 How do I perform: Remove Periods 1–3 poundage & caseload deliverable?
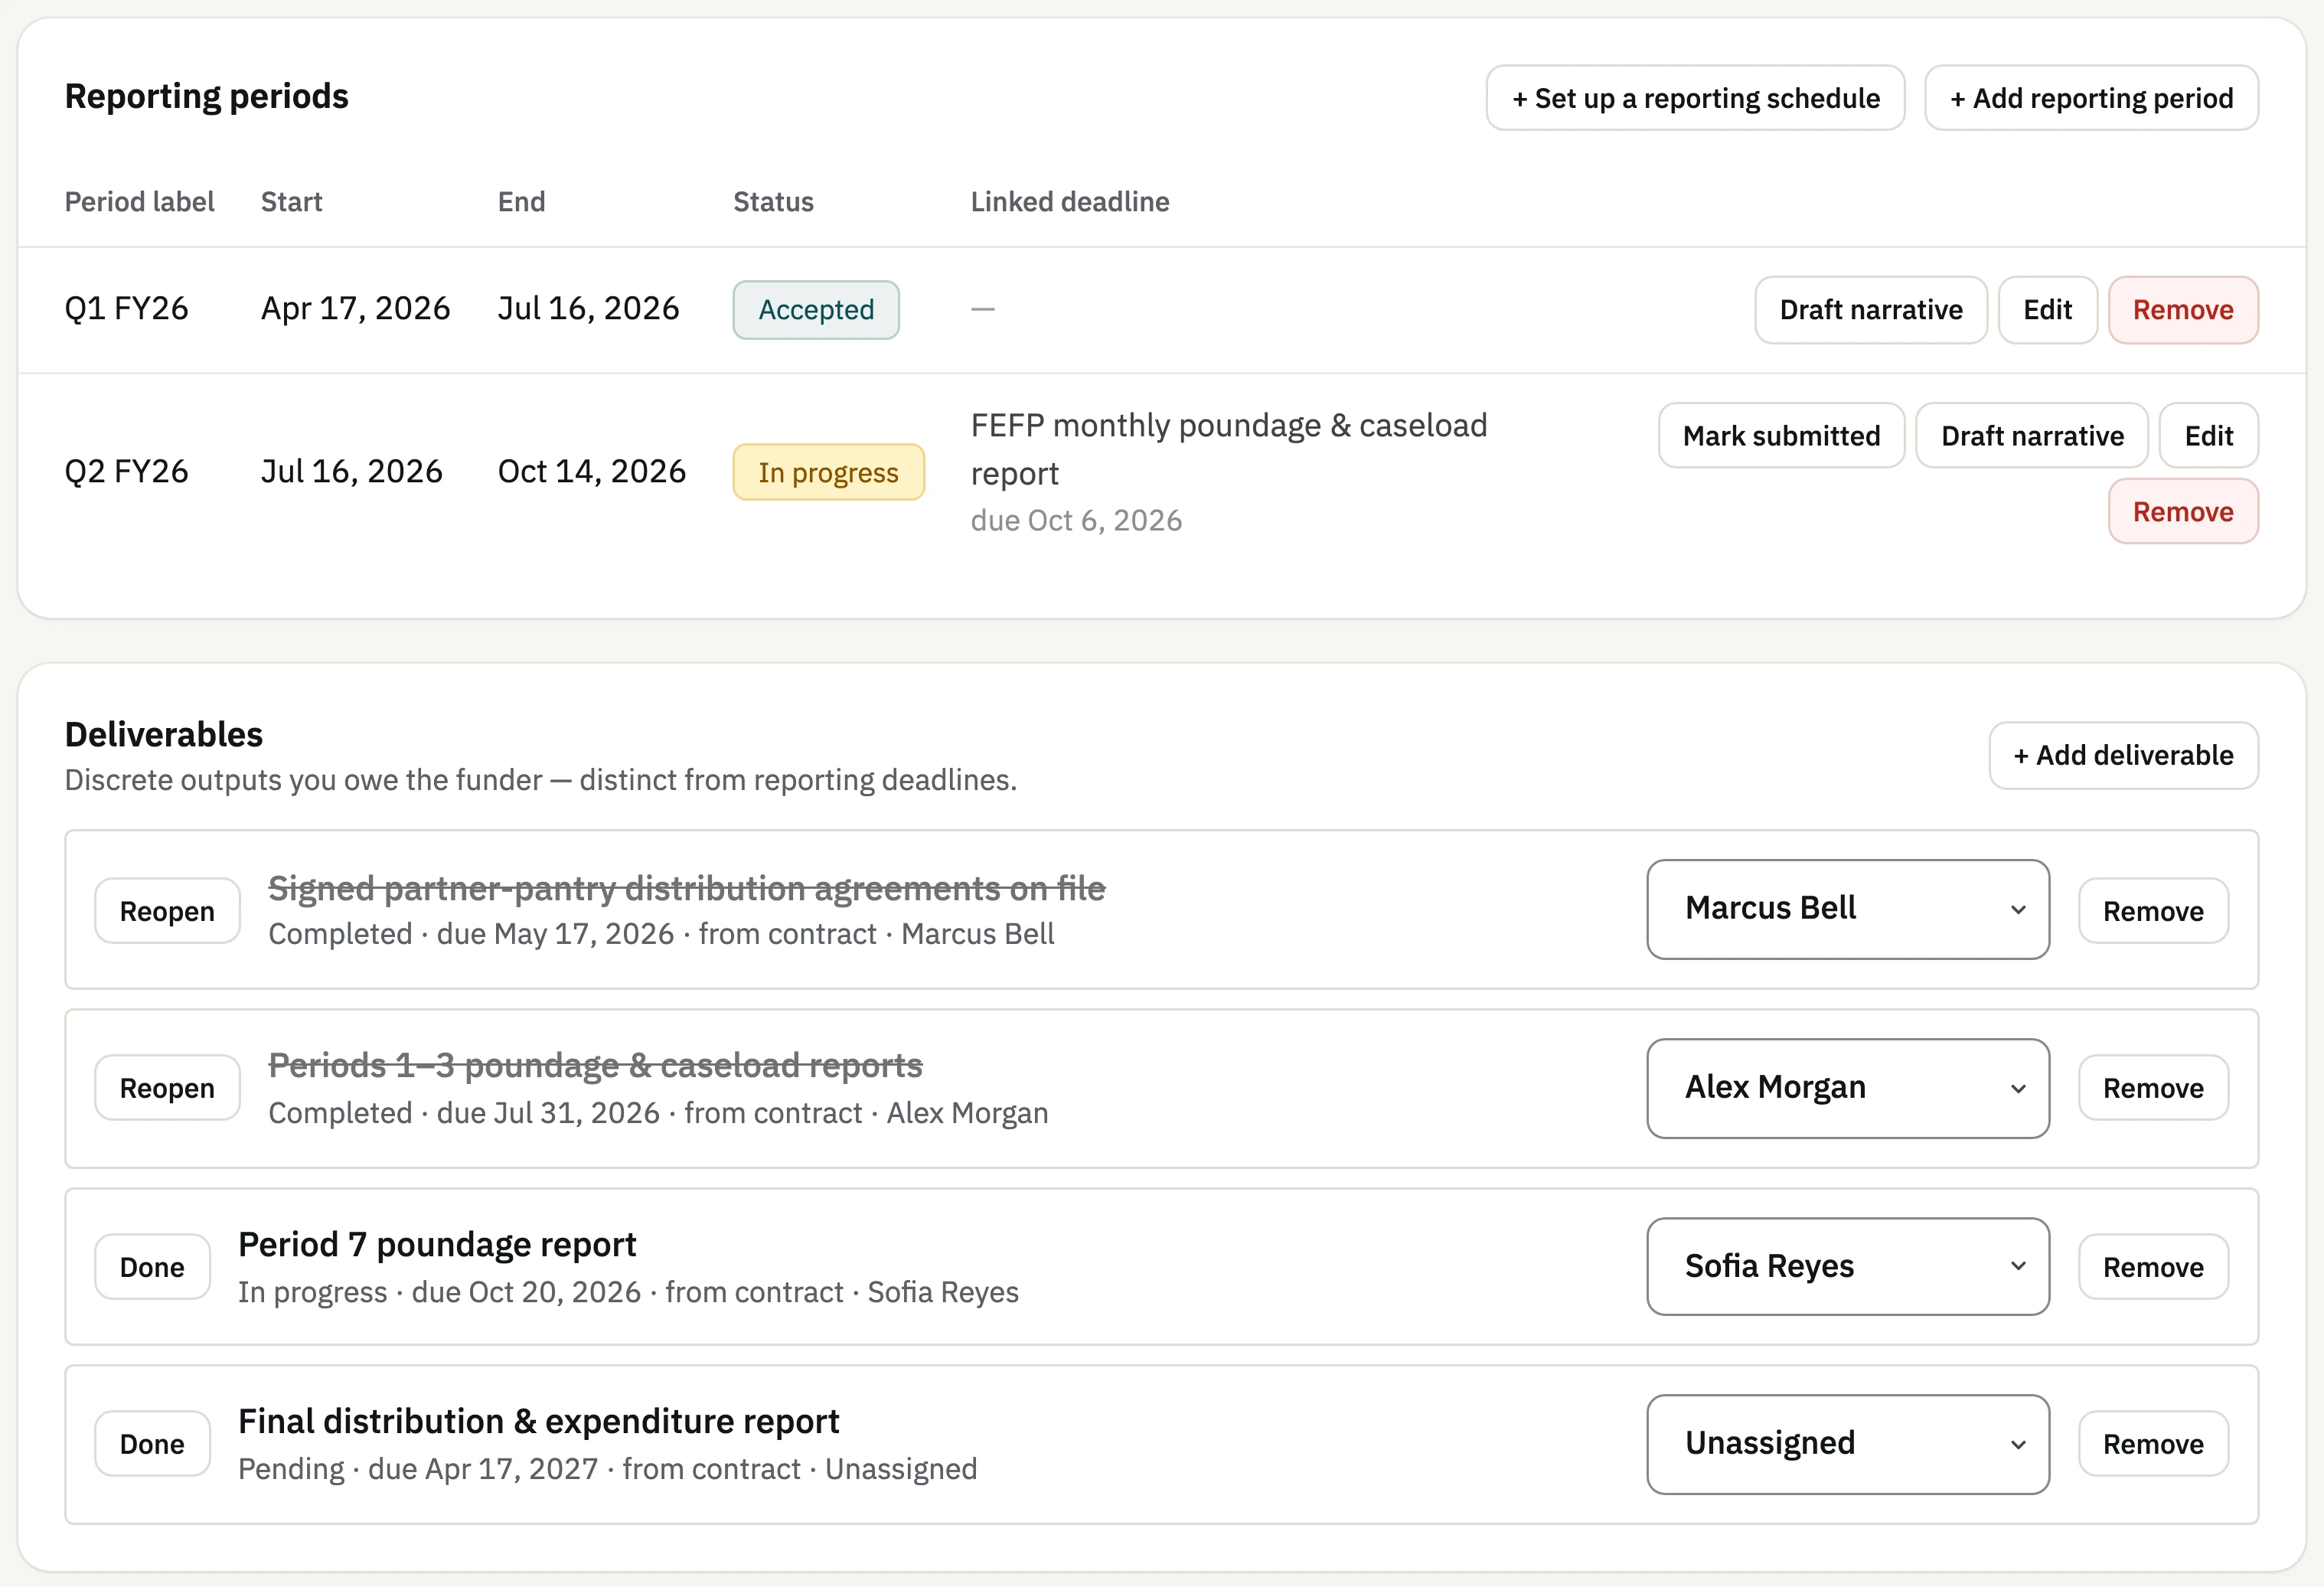tap(2153, 1088)
